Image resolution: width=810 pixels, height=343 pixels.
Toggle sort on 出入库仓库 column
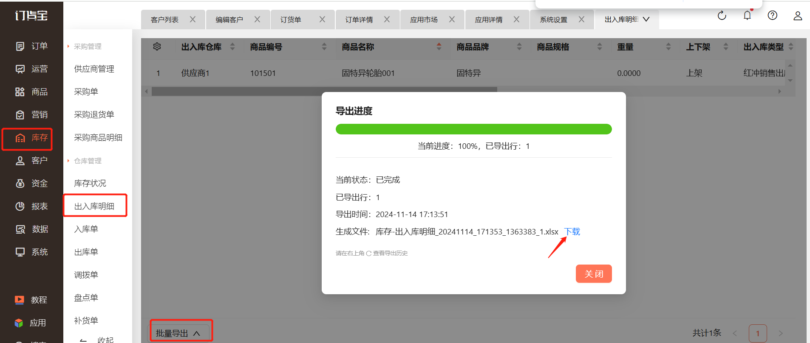(232, 47)
